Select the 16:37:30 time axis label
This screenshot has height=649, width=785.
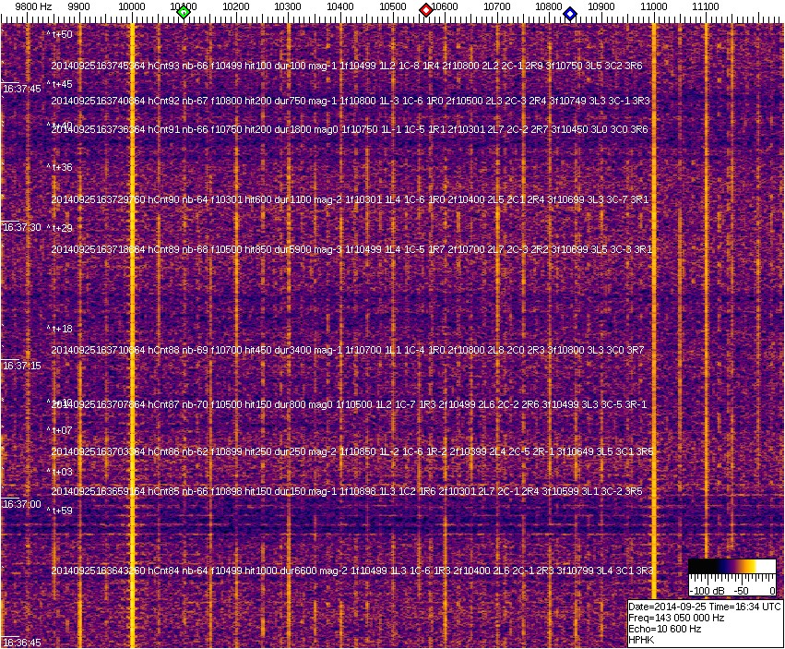coord(22,227)
